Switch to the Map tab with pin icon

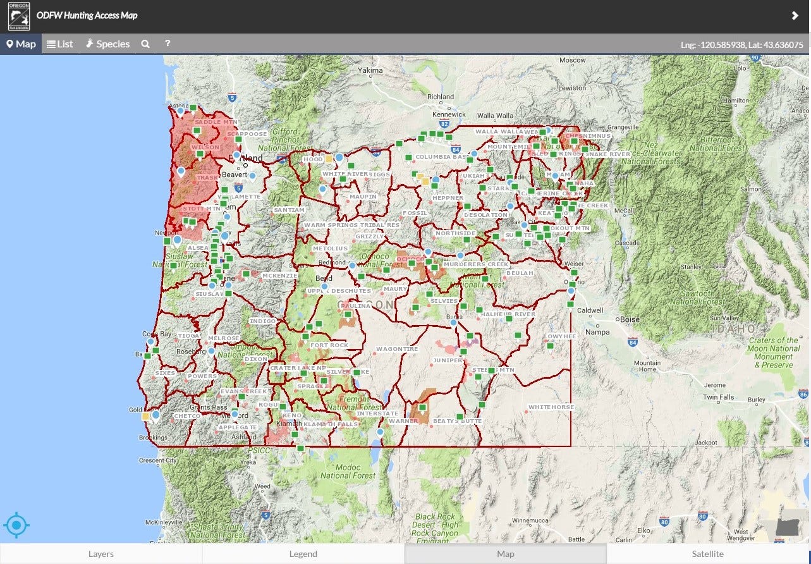click(x=21, y=44)
